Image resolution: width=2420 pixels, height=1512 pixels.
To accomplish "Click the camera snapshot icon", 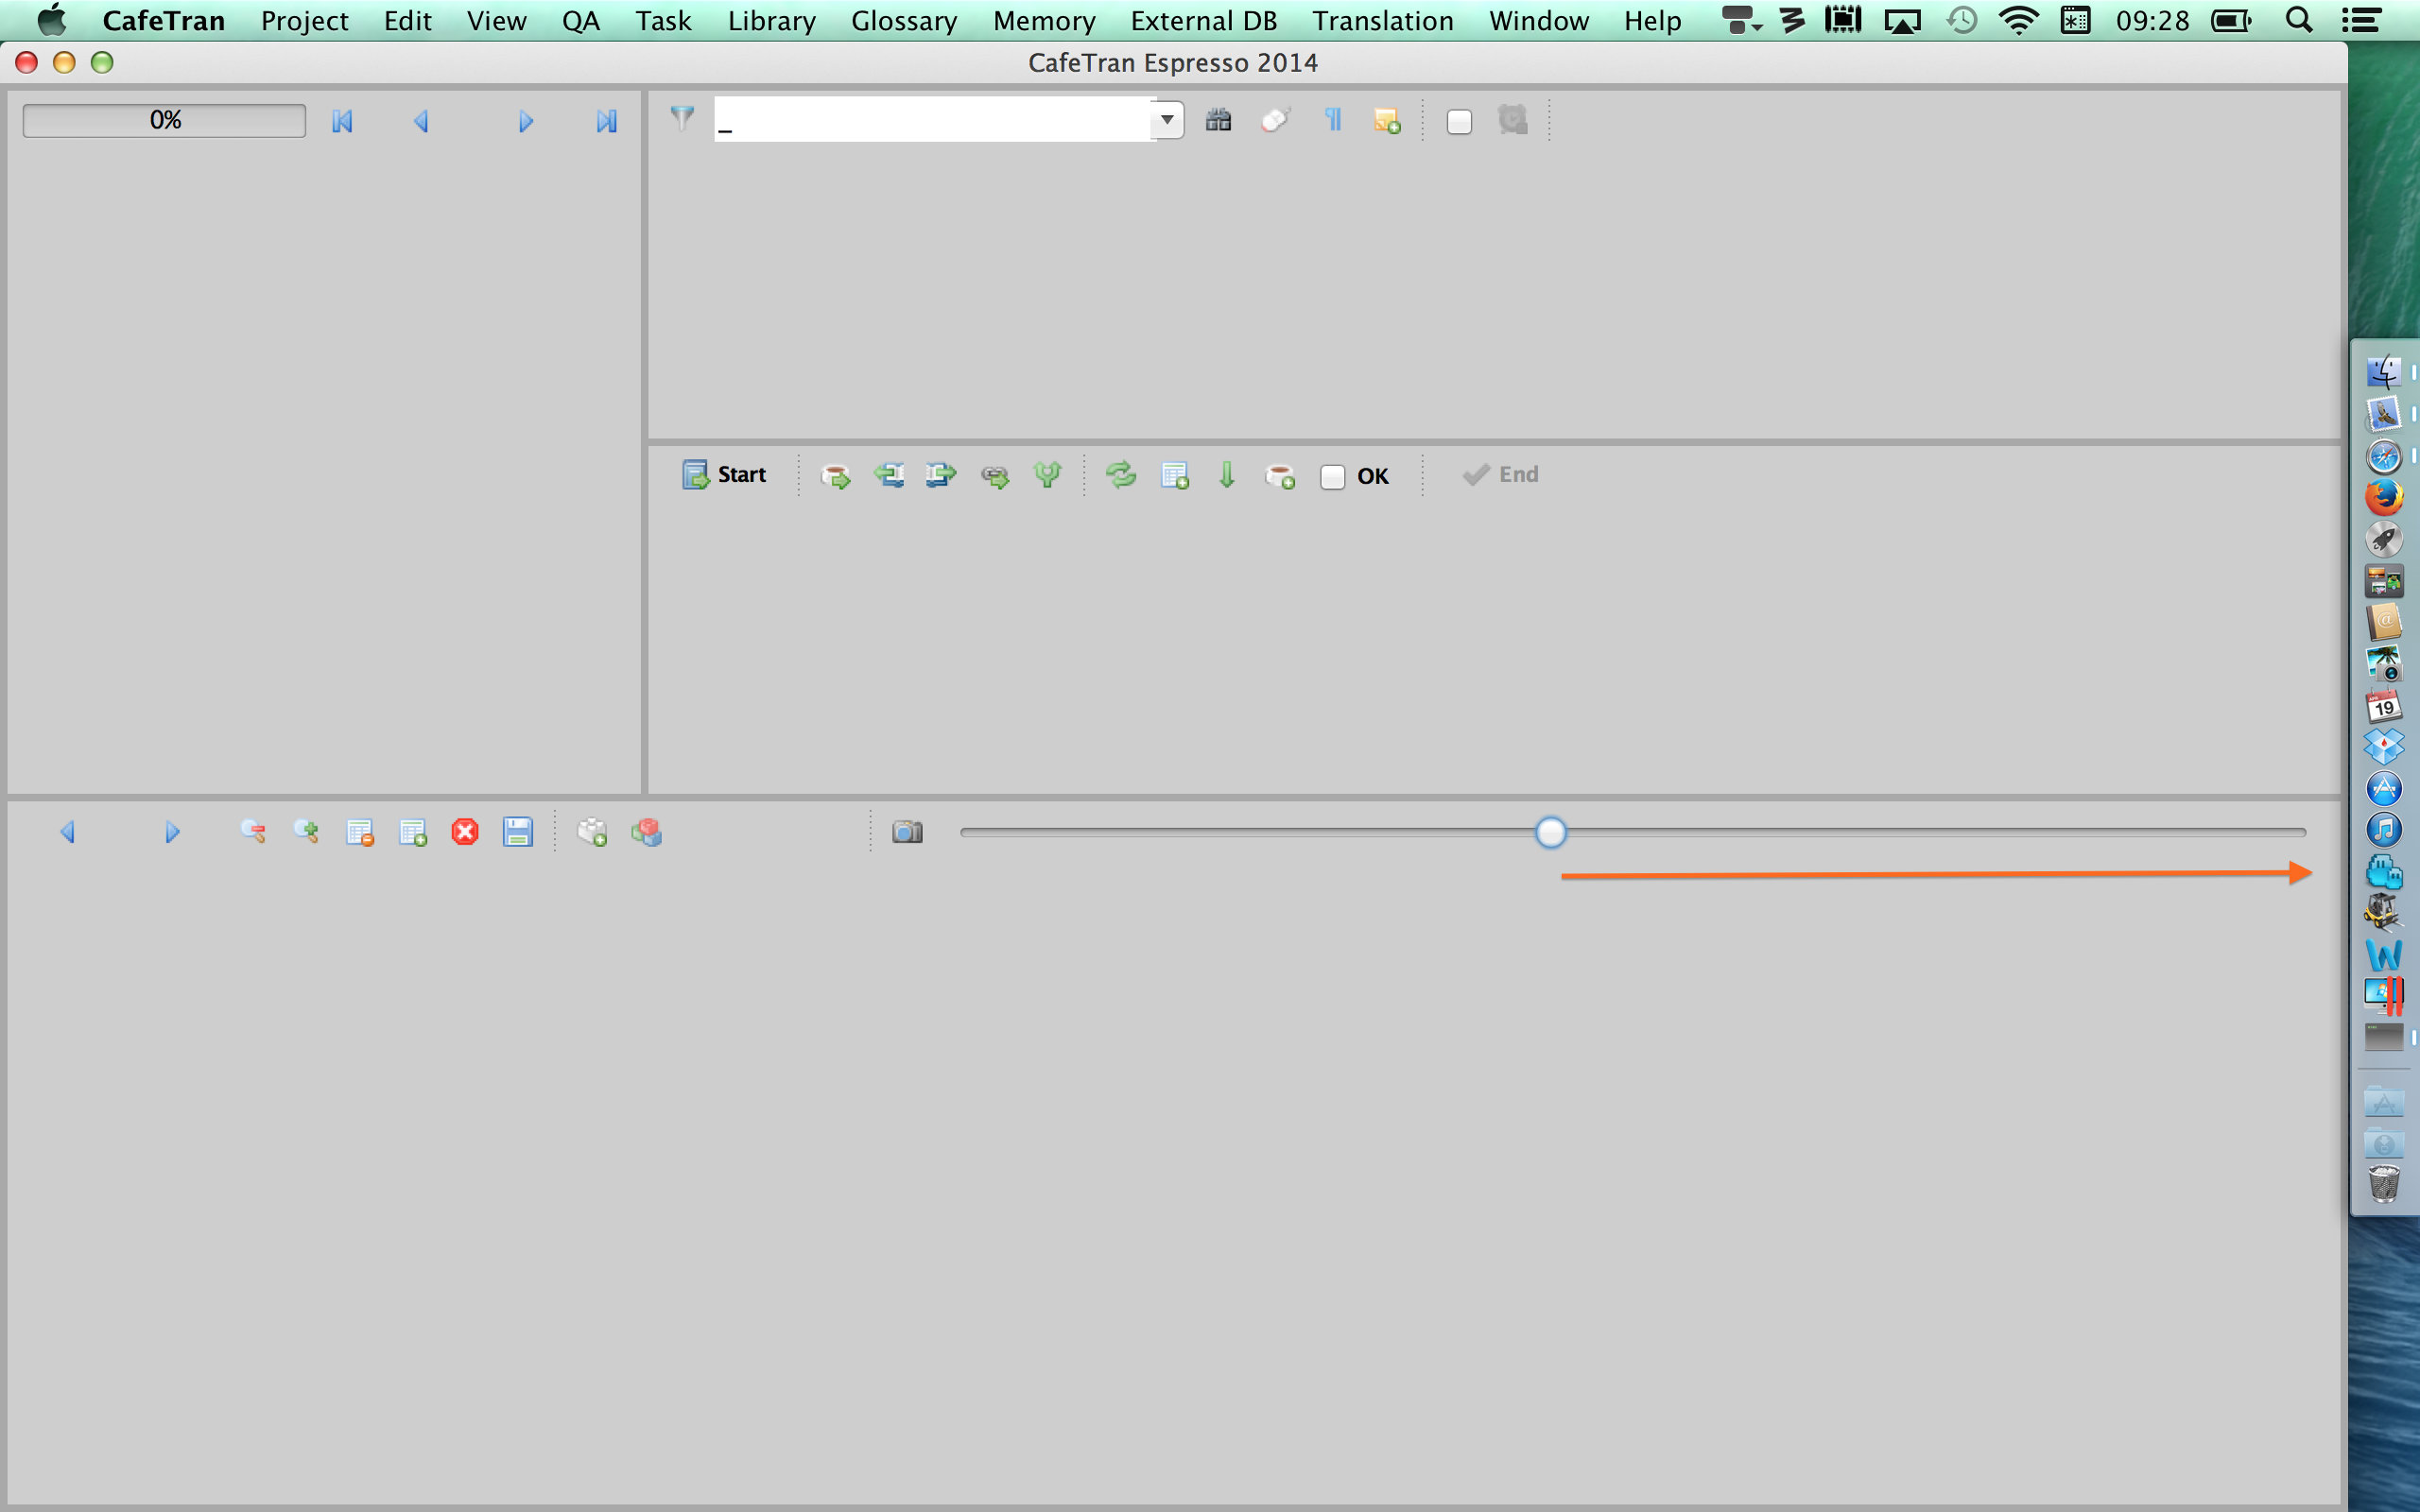I will 907,832.
